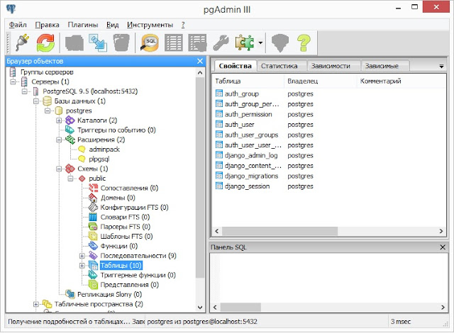Open the Файл menu
454x333 pixels.
tap(18, 25)
